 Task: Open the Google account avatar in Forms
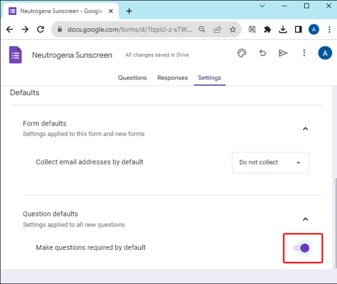point(325,53)
